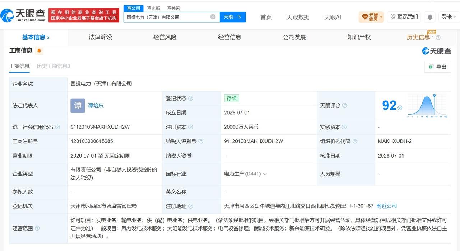Click taxpayer ID value in 纳税人识别号 row

pos(253,141)
